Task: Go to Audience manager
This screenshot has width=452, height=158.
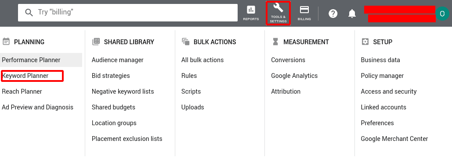Action: (118, 60)
